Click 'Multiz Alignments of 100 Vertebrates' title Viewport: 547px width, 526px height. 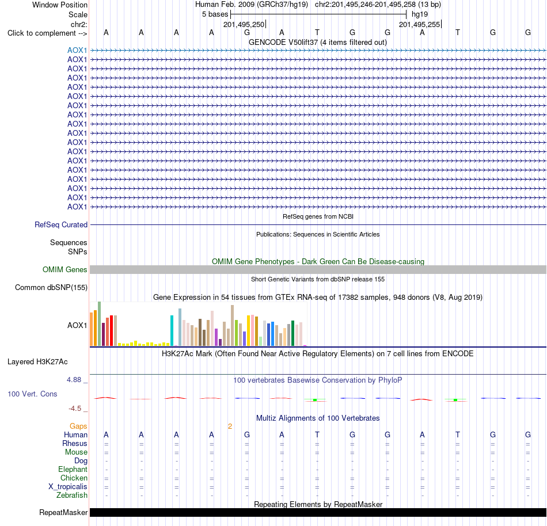[x=318, y=418]
